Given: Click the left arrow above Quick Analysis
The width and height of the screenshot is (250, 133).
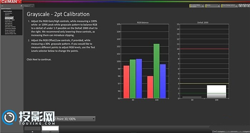Looking at the screenshot, I should click(x=2, y=6).
